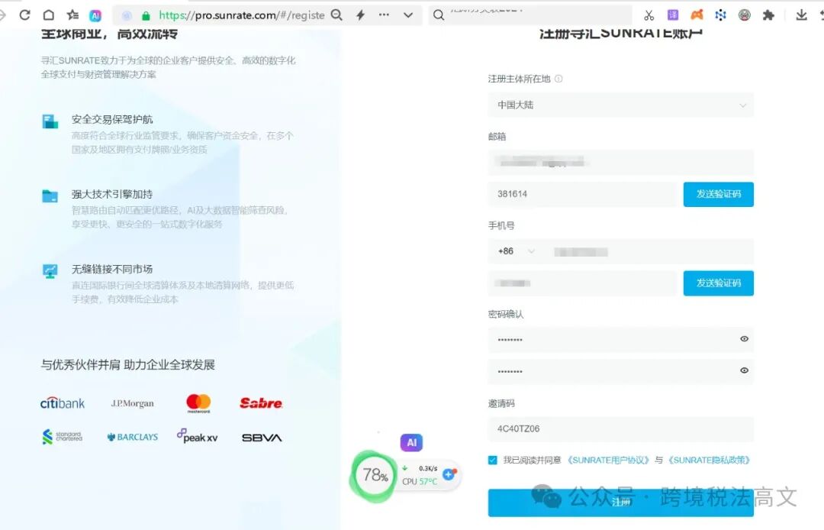This screenshot has height=530, width=824.
Task: Open the three-dot browser menu
Action: [385, 15]
